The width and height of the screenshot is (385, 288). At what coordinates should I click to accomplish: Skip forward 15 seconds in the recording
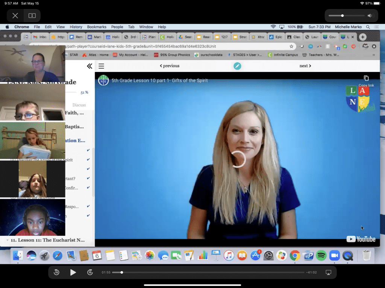tap(90, 272)
